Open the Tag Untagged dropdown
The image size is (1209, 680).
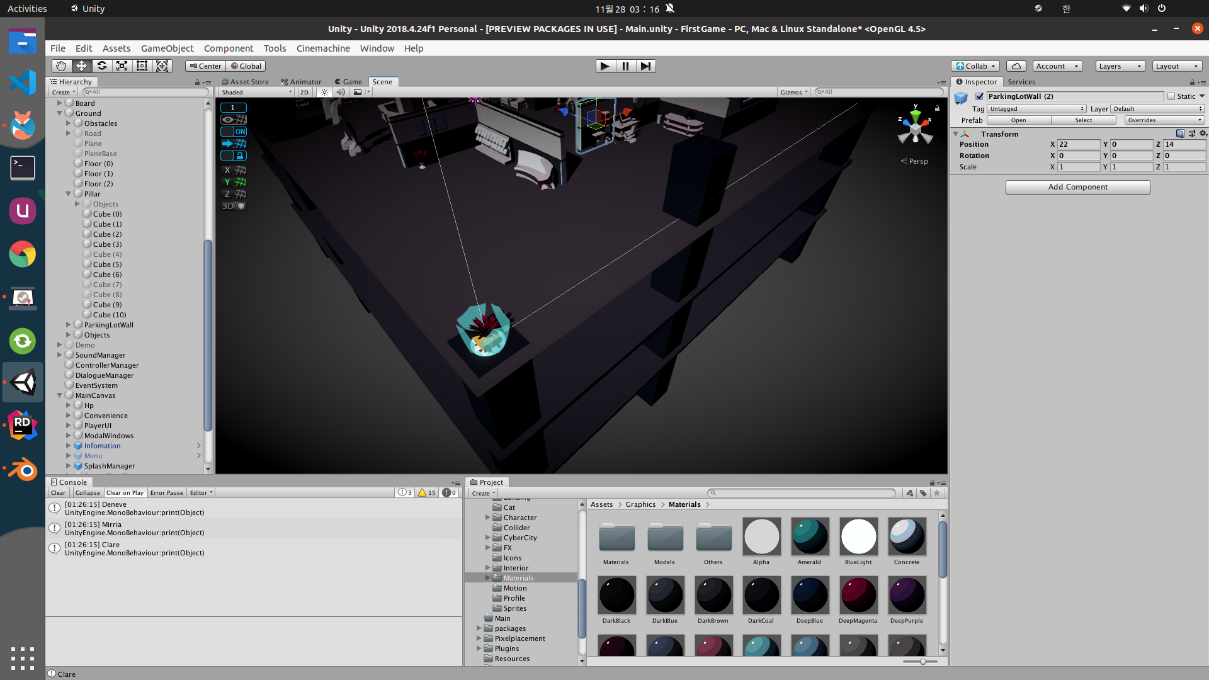(x=1036, y=109)
